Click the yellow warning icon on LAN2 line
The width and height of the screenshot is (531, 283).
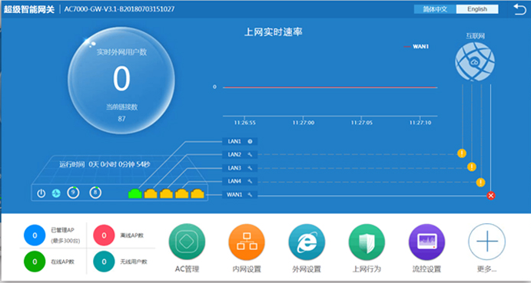pyautogui.click(x=462, y=153)
